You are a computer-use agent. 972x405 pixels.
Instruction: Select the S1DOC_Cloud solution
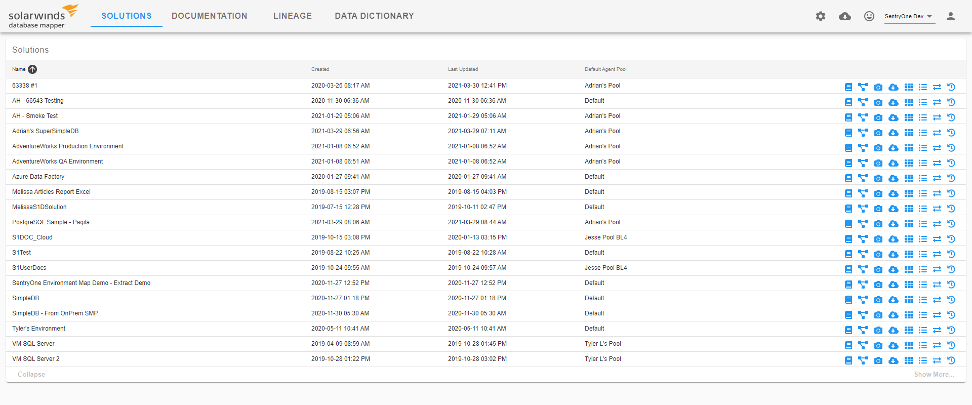coord(32,237)
